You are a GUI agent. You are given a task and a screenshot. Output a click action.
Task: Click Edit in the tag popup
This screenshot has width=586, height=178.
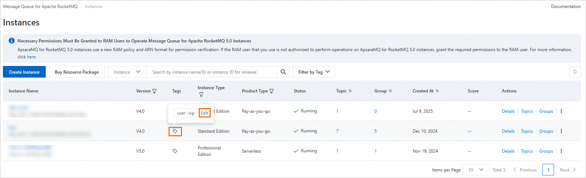[x=205, y=113]
